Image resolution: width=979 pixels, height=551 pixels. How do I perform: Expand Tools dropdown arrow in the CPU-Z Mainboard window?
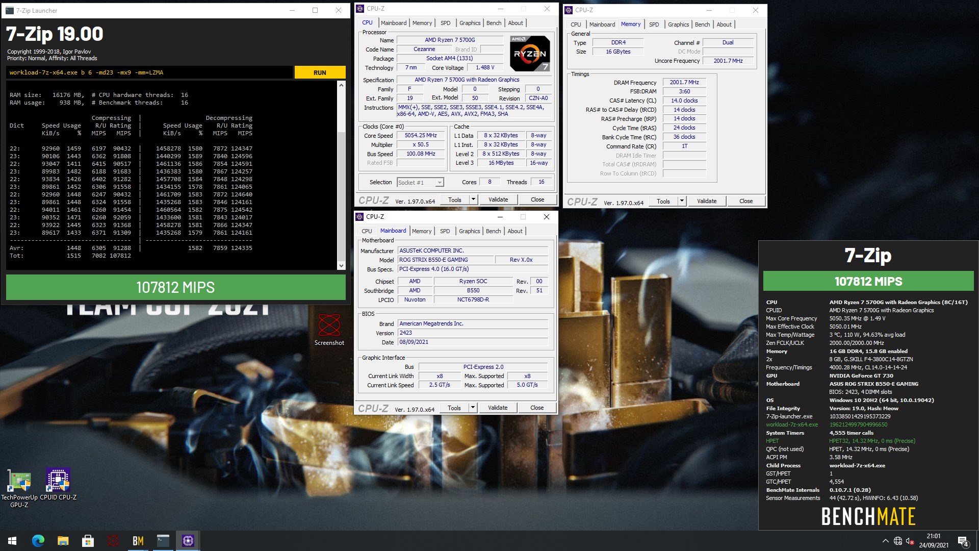473,408
